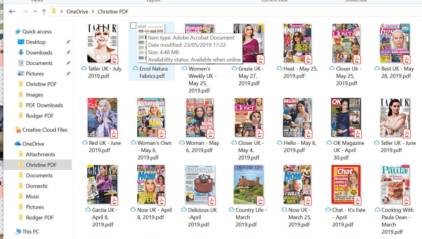The image size is (422, 239).
Task: Click the Creative Cloud Files icon
Action: (18, 130)
